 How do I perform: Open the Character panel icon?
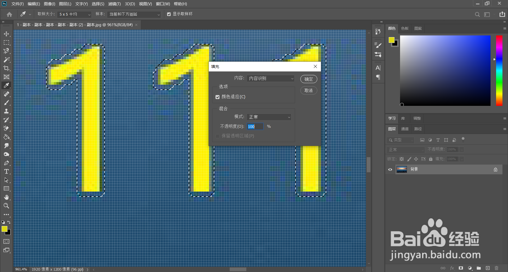[x=378, y=68]
